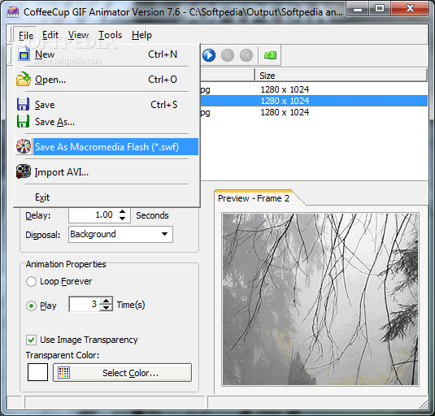Viewport: 435px width, 416px height.
Task: Increase Play times with up arrow
Action: [x=106, y=301]
